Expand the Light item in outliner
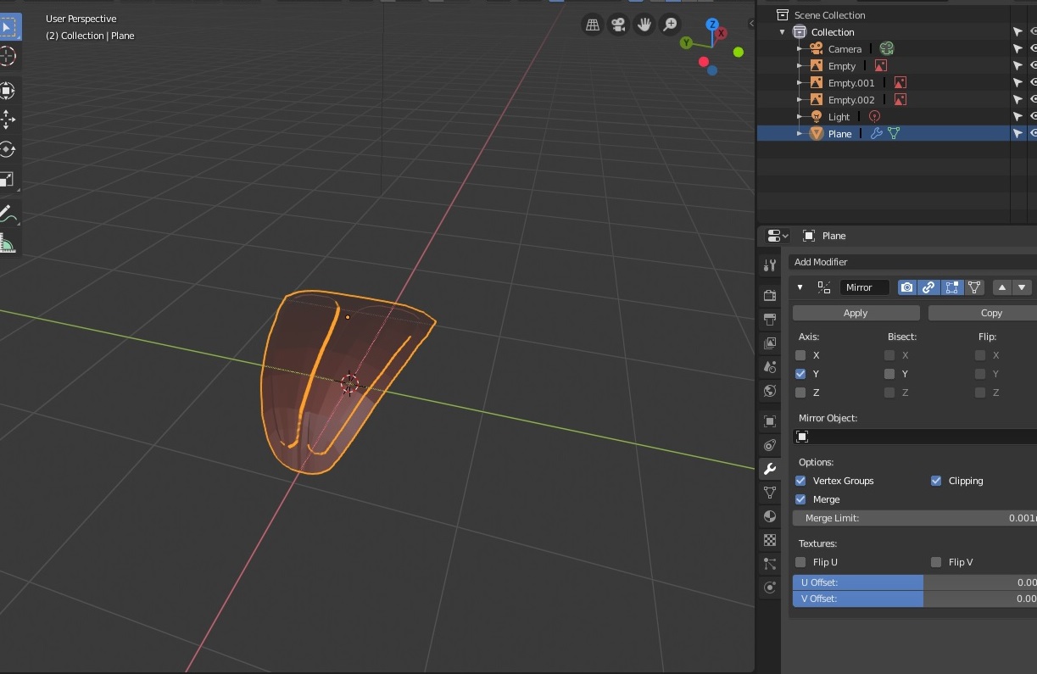The width and height of the screenshot is (1037, 674). click(x=800, y=117)
